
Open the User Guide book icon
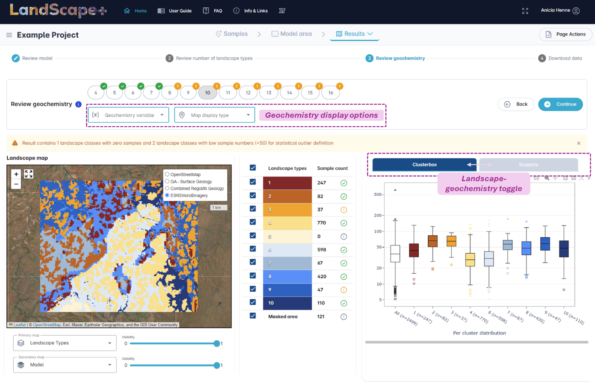pos(161,11)
